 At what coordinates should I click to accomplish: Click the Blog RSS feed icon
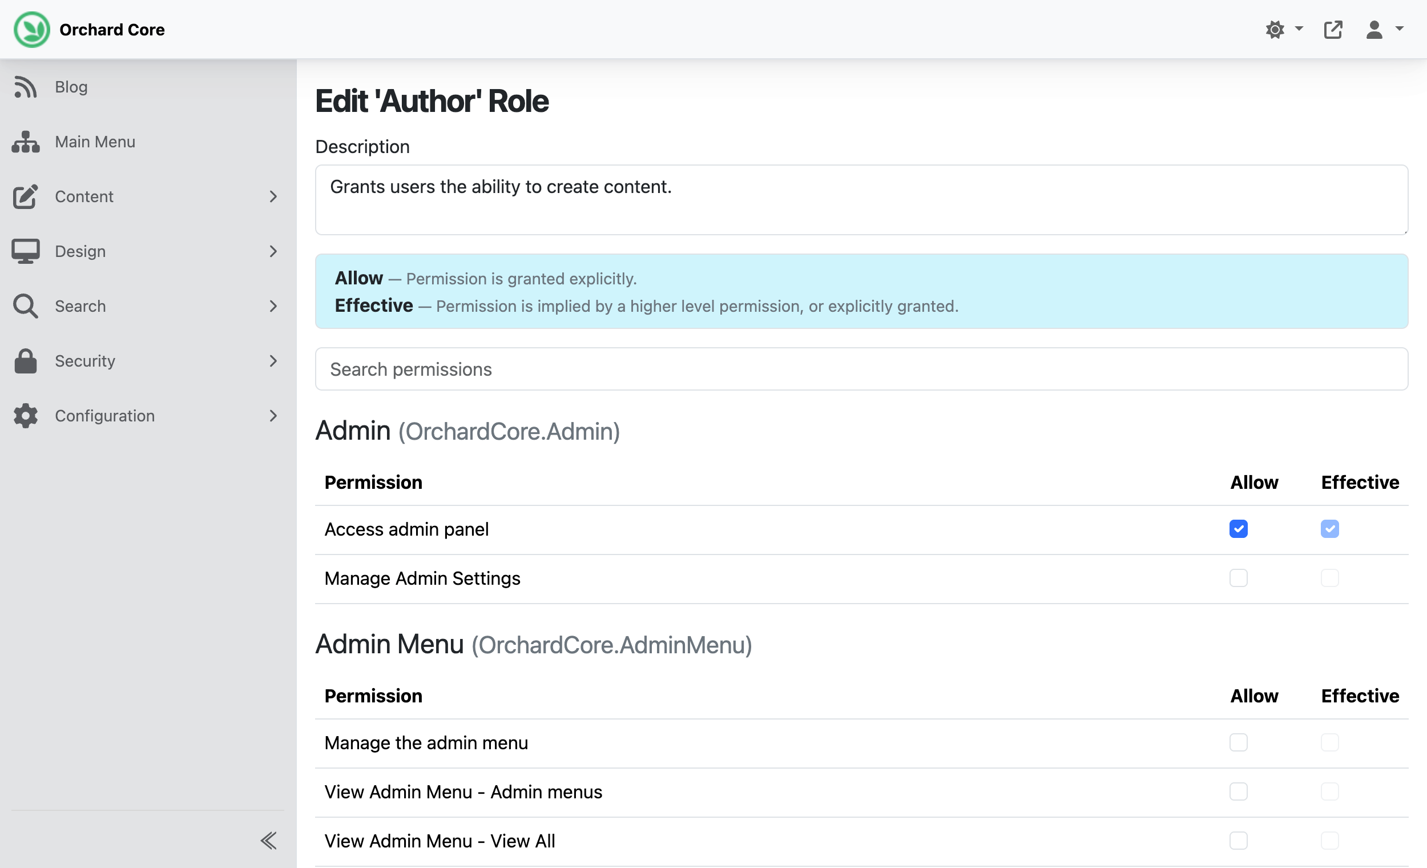[x=26, y=87]
